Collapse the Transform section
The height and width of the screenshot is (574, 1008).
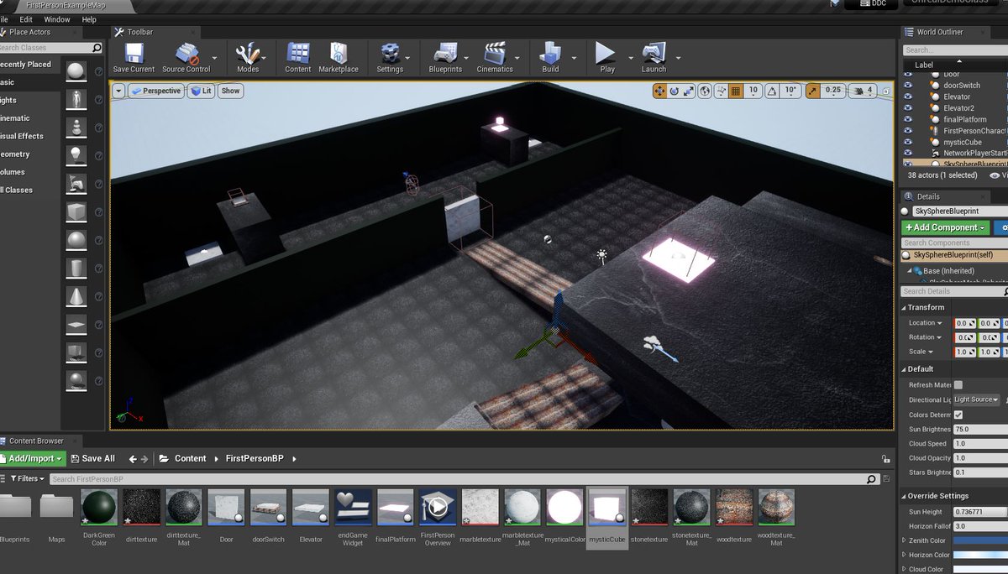pyautogui.click(x=904, y=307)
